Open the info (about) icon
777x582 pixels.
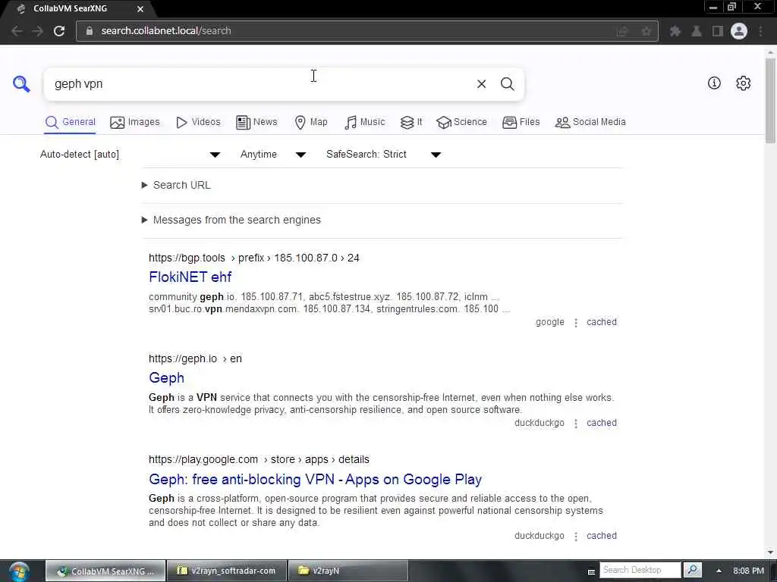click(x=714, y=83)
